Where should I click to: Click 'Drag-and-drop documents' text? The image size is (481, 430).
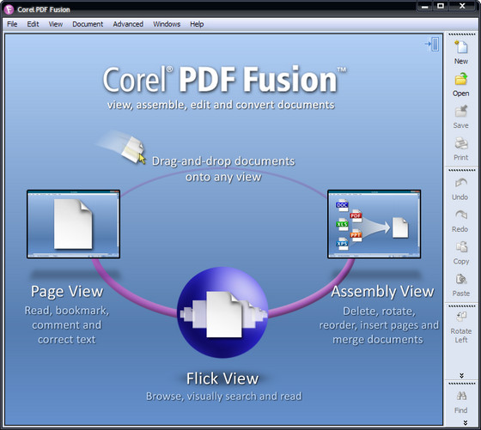223,161
